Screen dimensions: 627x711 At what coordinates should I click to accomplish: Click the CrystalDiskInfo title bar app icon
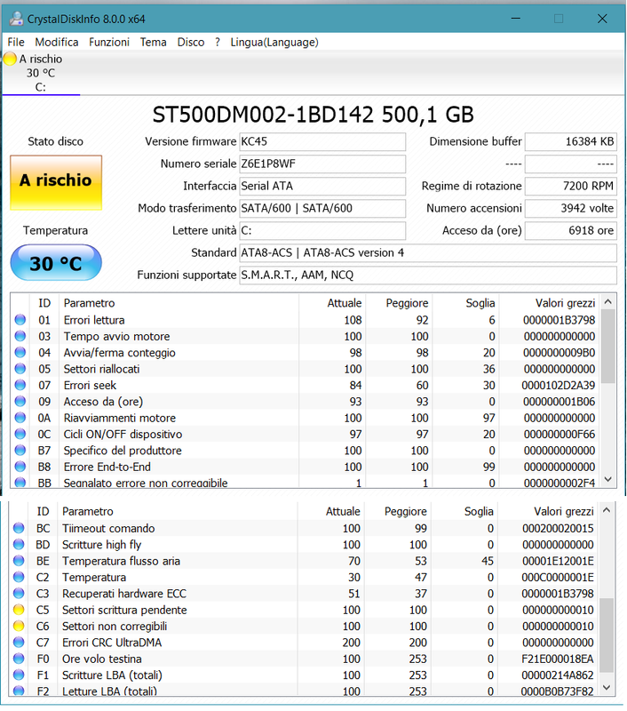pos(16,19)
